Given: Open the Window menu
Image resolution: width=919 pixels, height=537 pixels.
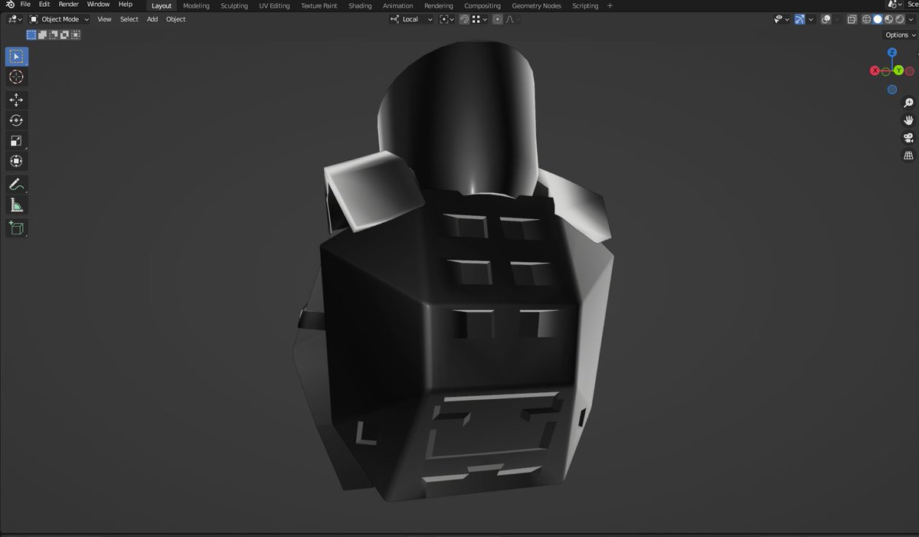Looking at the screenshot, I should click(98, 5).
